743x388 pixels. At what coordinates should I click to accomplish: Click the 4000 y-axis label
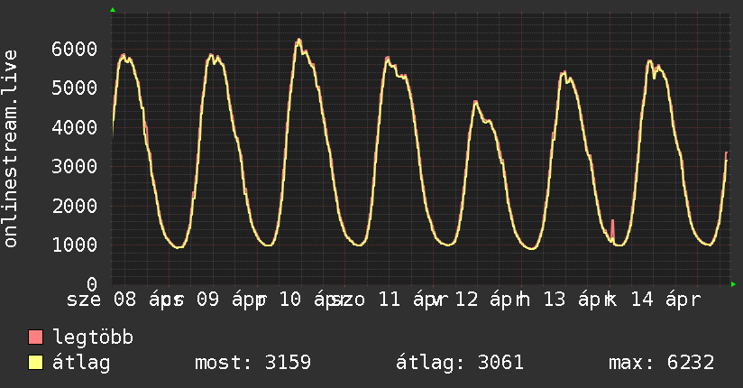(x=75, y=127)
